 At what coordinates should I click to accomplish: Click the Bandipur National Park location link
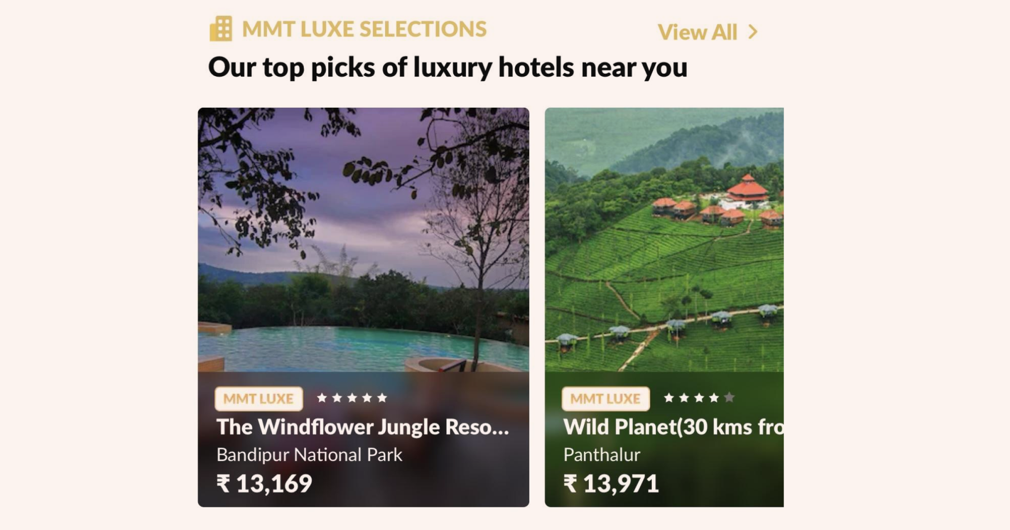(310, 454)
